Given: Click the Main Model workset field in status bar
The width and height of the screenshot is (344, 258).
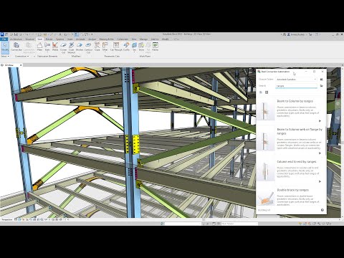Looking at the screenshot, I should [239, 224].
